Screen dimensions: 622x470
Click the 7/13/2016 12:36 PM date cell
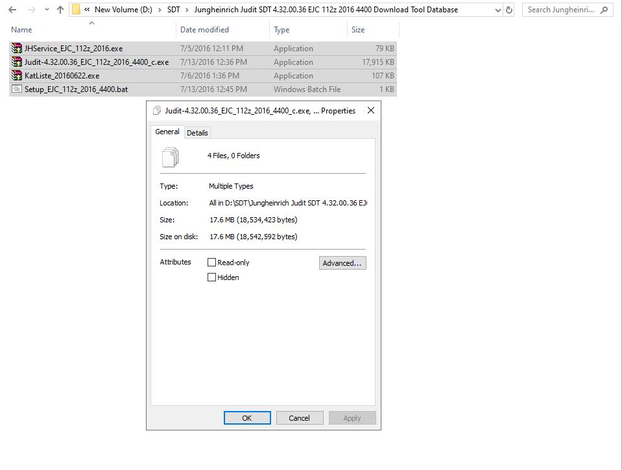pyautogui.click(x=213, y=62)
